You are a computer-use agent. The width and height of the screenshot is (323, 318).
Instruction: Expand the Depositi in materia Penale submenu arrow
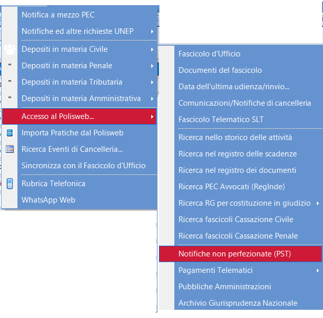[152, 66]
